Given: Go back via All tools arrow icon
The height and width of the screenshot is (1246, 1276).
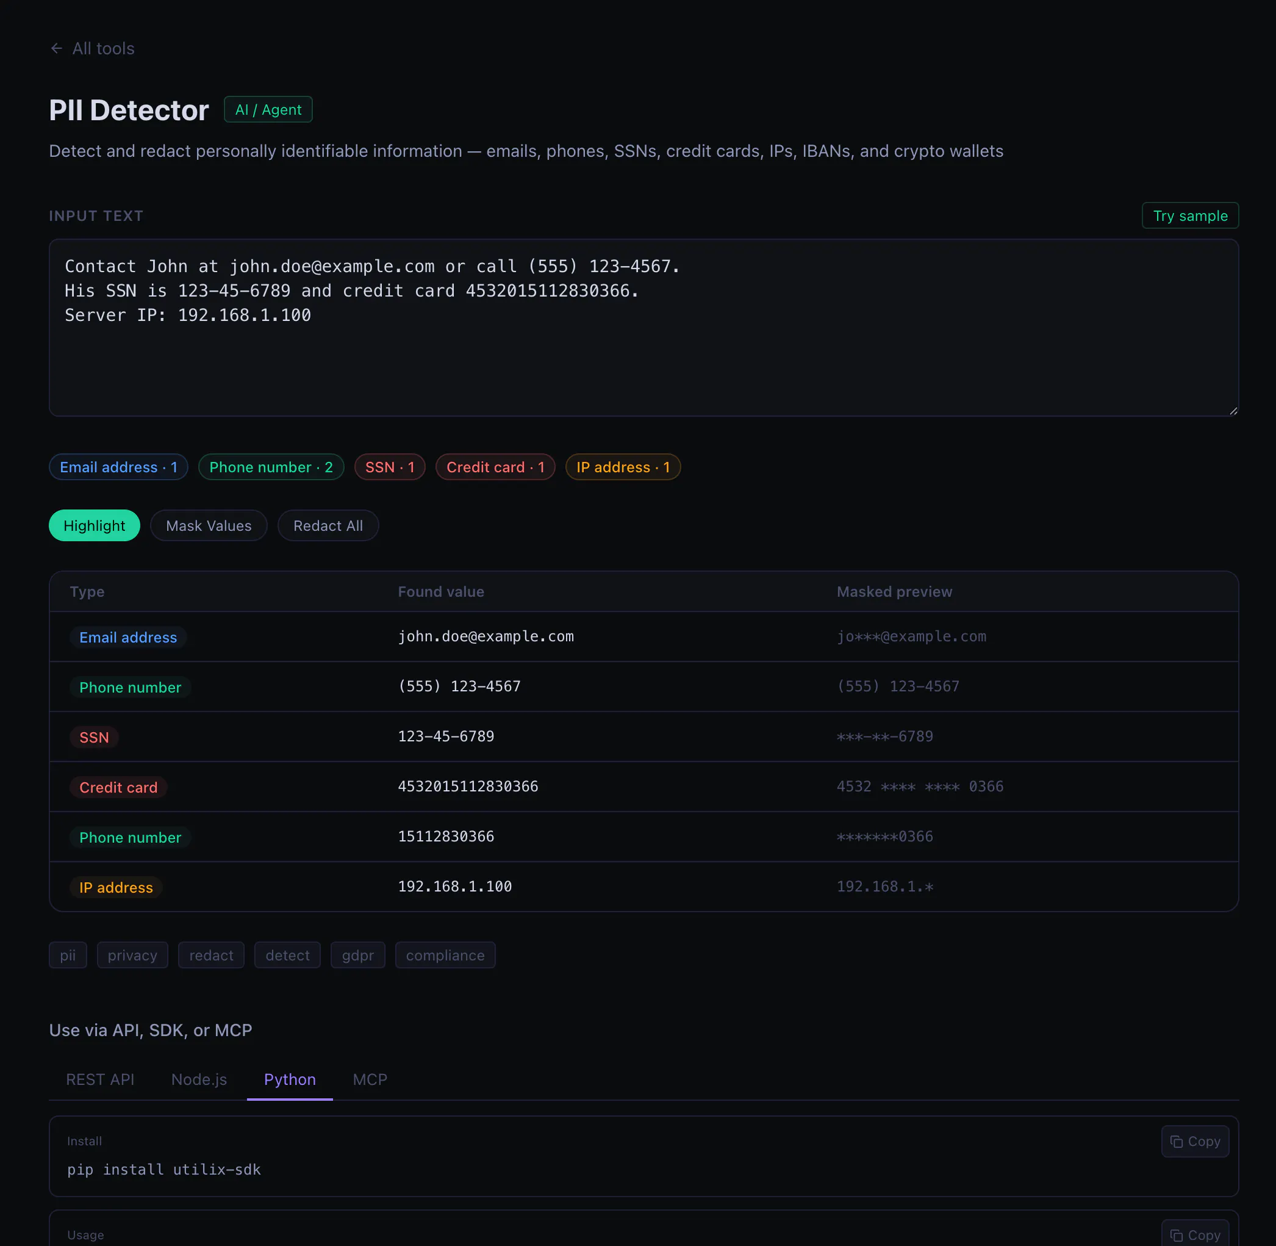Looking at the screenshot, I should pos(56,48).
